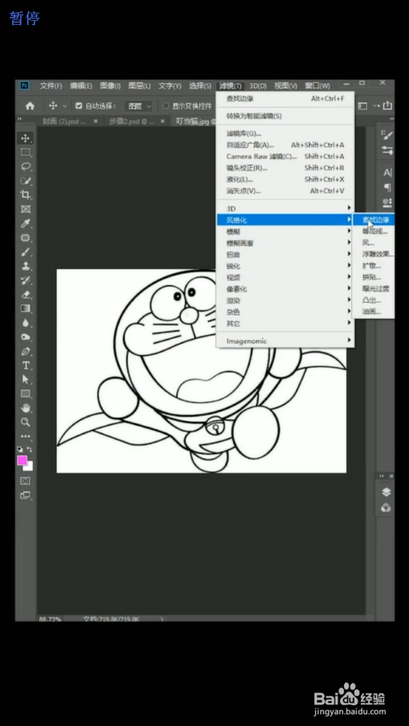409x726 pixels.
Task: Expand the 杂色 filter submenu
Action: click(x=285, y=312)
